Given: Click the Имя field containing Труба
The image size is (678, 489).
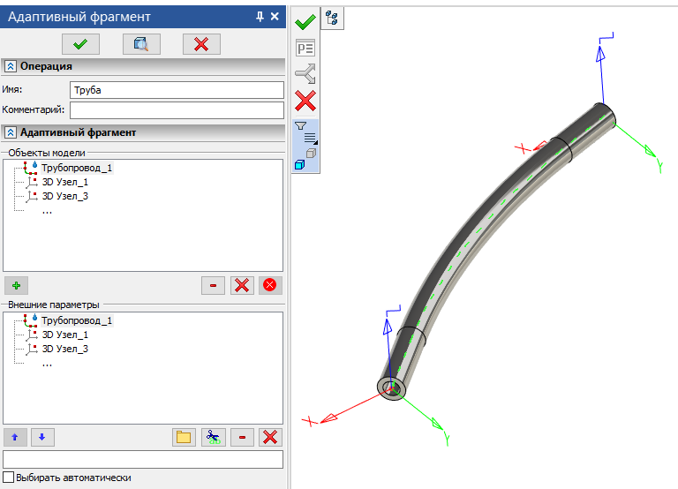Looking at the screenshot, I should [x=177, y=90].
